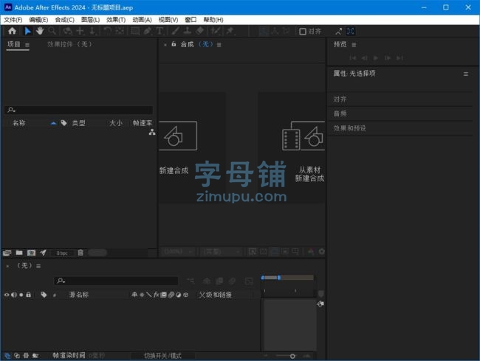Click the 源名称 column header
Screen dimensions: 480x361
coord(79,295)
